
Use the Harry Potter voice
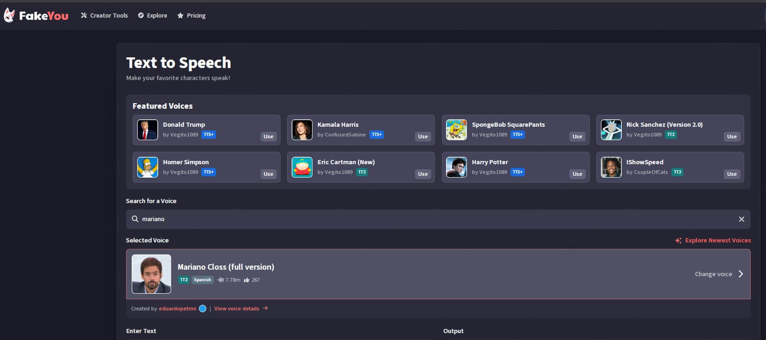[x=577, y=174]
